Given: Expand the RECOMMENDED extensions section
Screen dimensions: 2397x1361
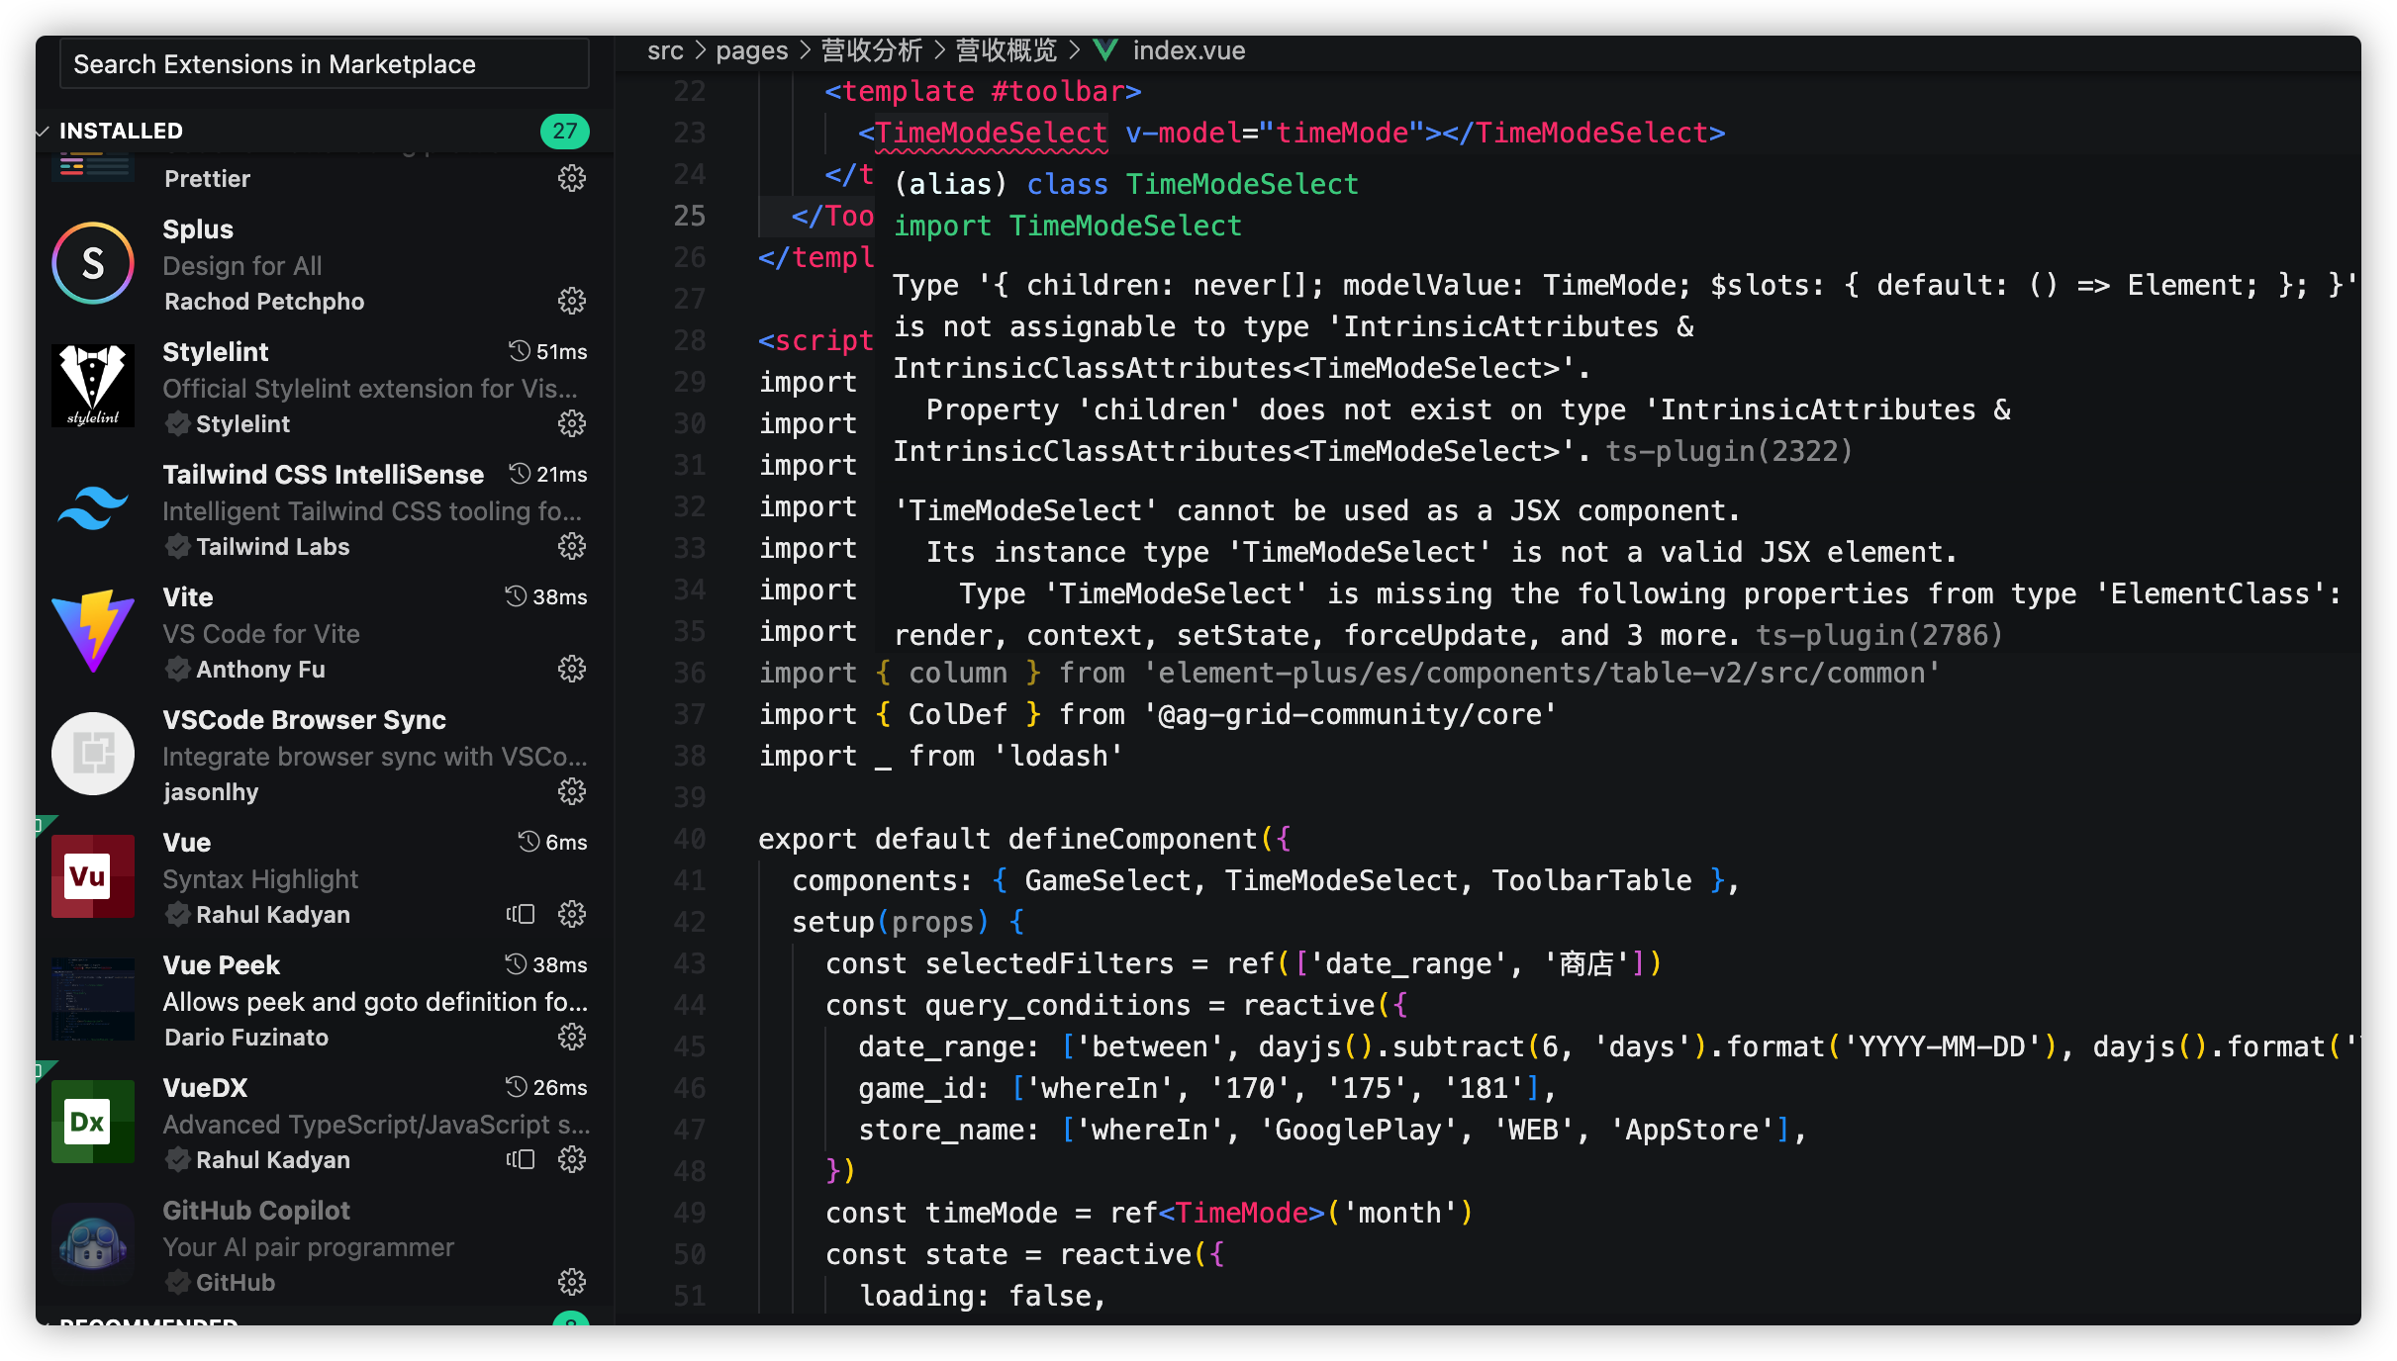Looking at the screenshot, I should 148,1321.
